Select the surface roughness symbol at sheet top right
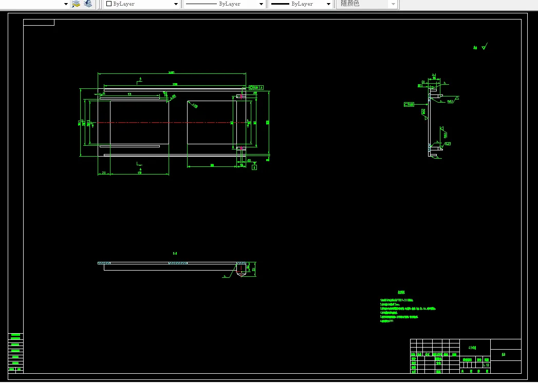The height and width of the screenshot is (383, 538). [485, 46]
